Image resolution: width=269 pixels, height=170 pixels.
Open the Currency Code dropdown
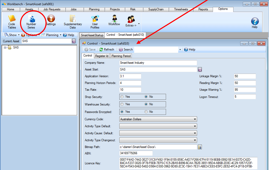[x=158, y=119]
